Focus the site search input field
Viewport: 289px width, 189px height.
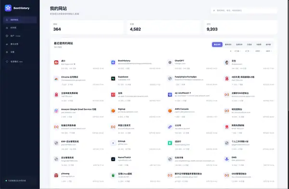click(244, 11)
